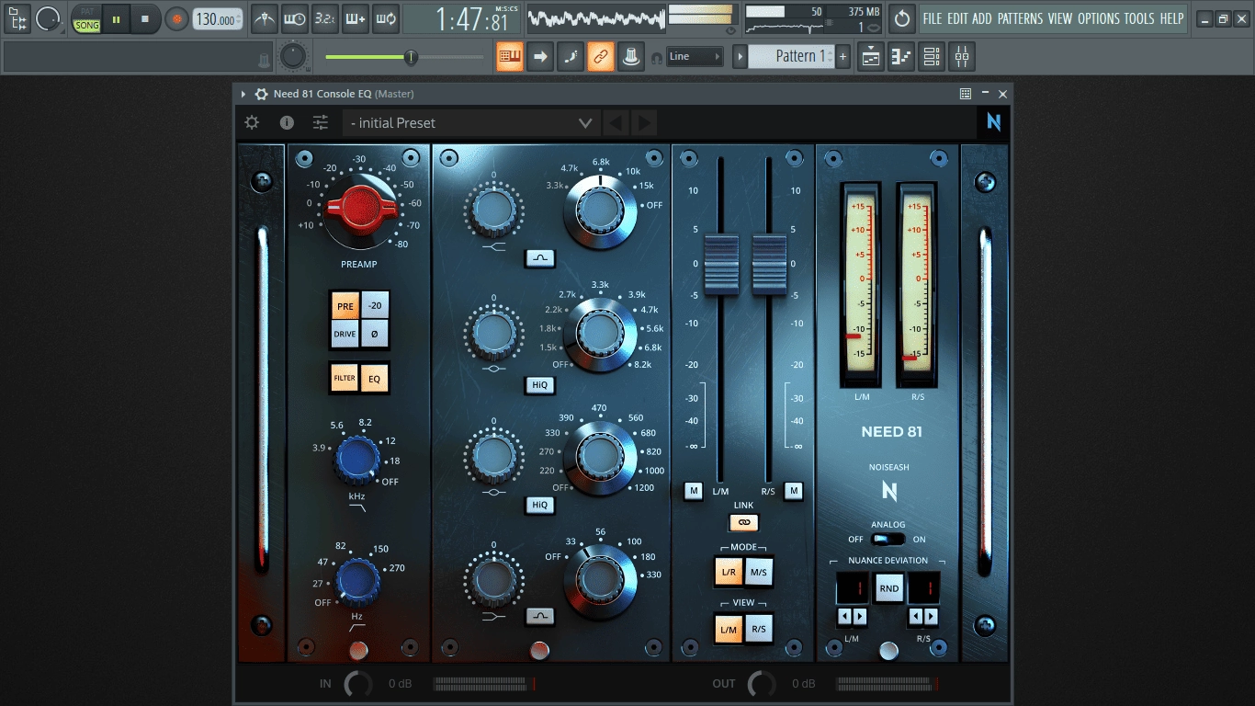
Task: Flip the ANALOG off/on switch
Action: pos(888,540)
